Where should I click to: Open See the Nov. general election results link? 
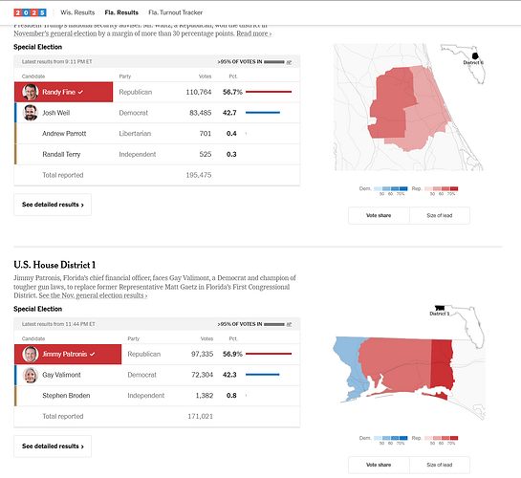tap(93, 295)
